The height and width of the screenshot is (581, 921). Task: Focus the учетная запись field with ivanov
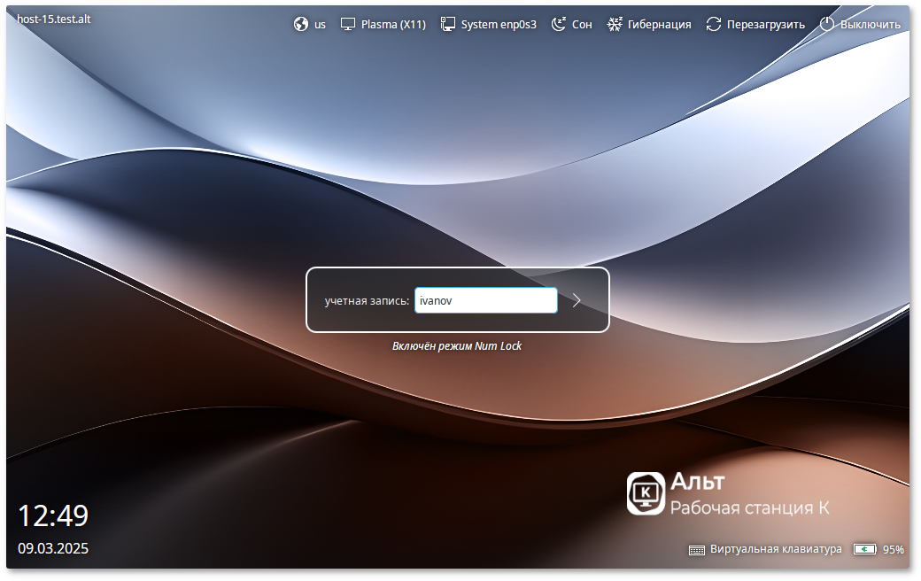[x=485, y=301]
